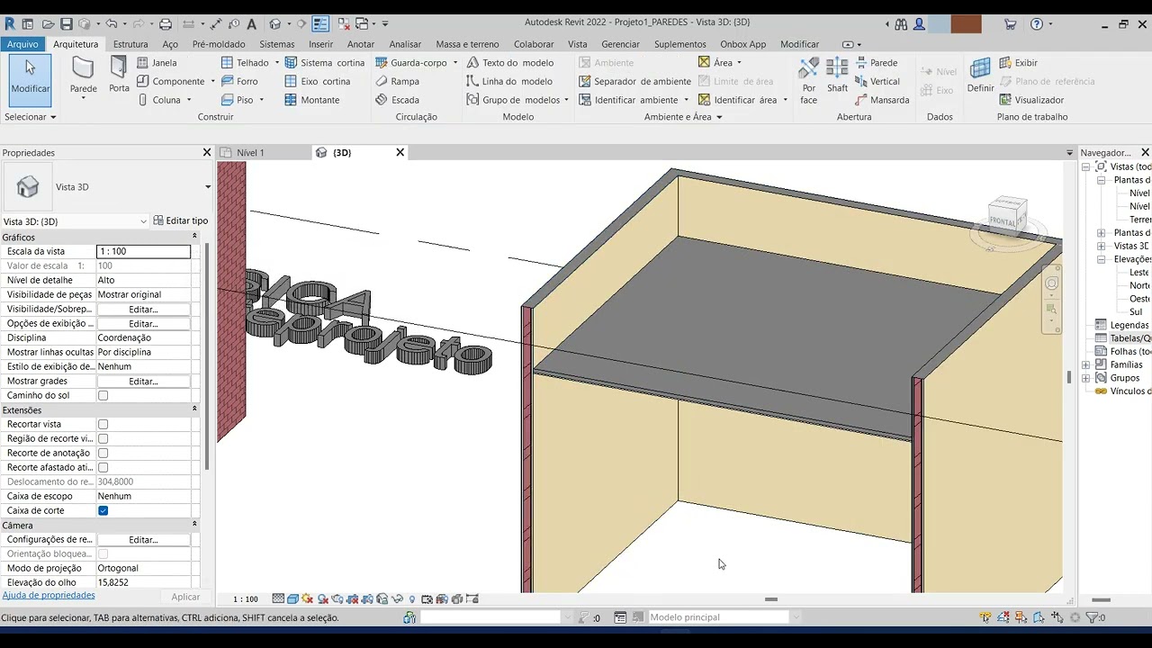Viewport: 1152px width, 648px height.
Task: Click the Print icon in quick access toolbar
Action: (165, 24)
